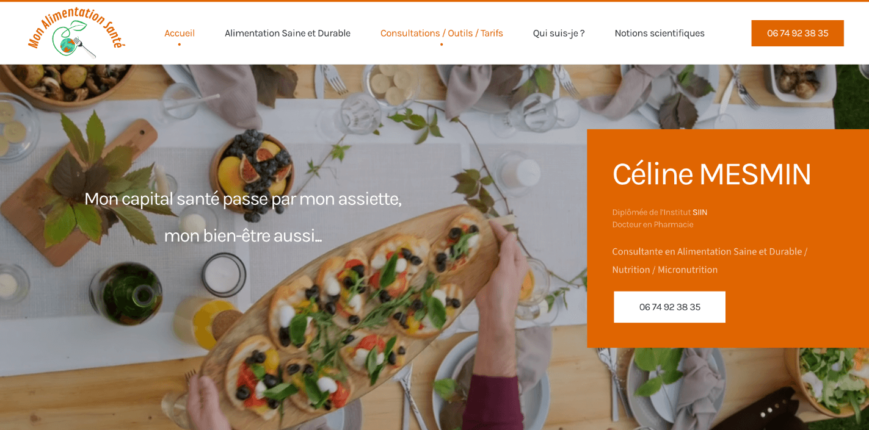Go to the Accueil page

point(180,33)
